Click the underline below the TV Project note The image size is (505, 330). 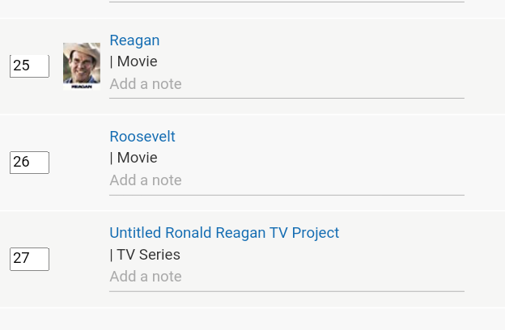(286, 290)
